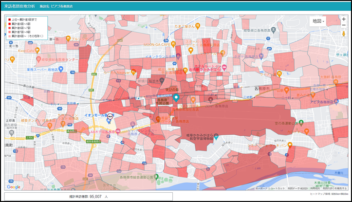
Task: Open the 利用規約 terms link
Action: click(x=315, y=188)
